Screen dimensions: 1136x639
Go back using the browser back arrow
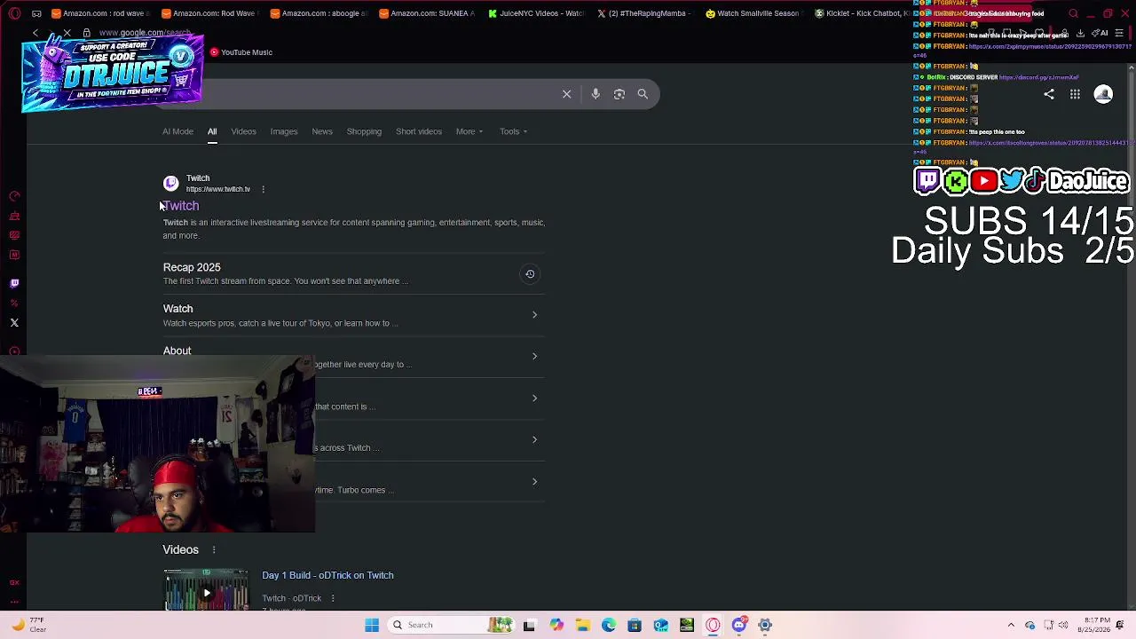click(35, 33)
